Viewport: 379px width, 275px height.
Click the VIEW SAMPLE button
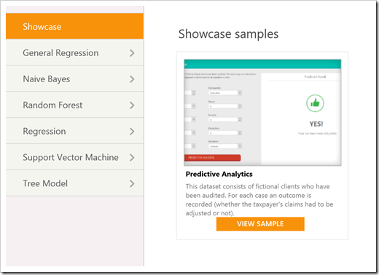[x=260, y=224]
